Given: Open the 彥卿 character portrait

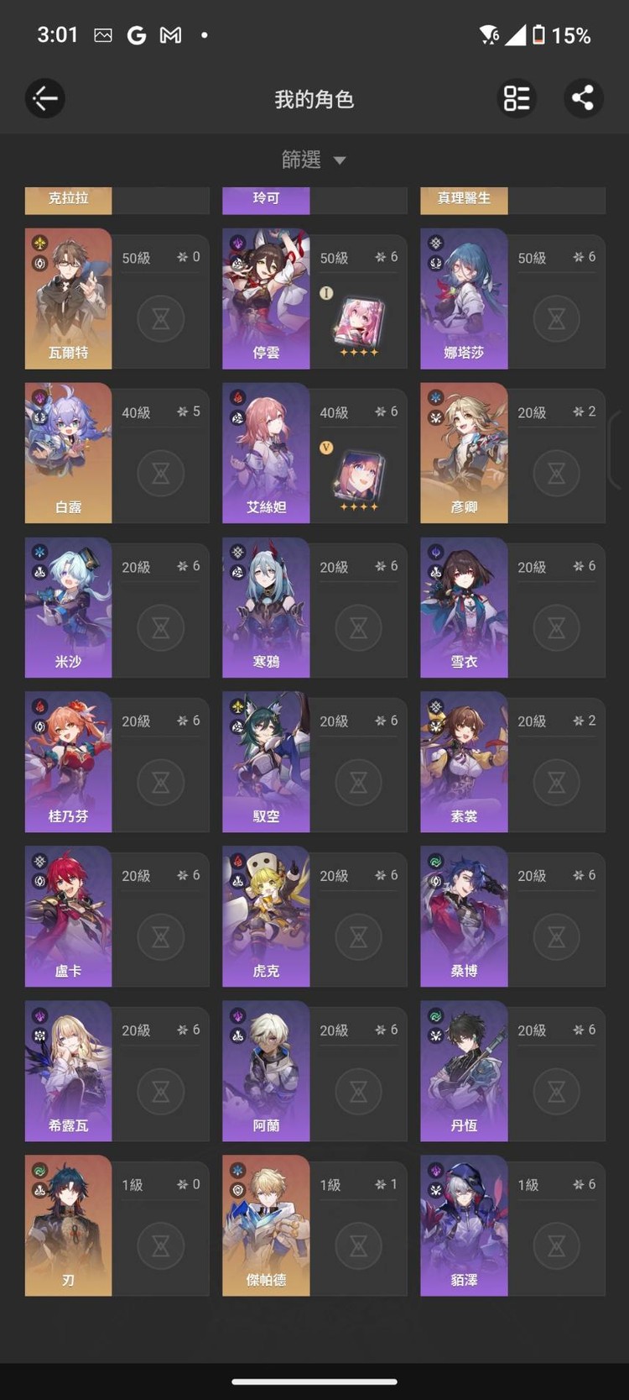Looking at the screenshot, I should click(464, 454).
